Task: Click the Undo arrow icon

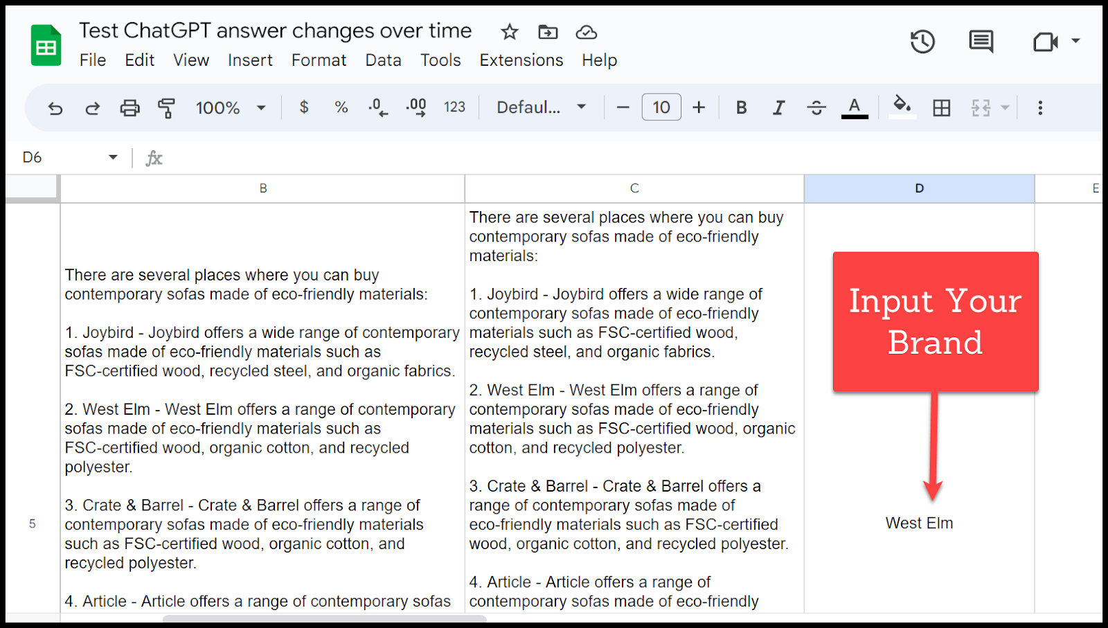Action: pos(55,108)
